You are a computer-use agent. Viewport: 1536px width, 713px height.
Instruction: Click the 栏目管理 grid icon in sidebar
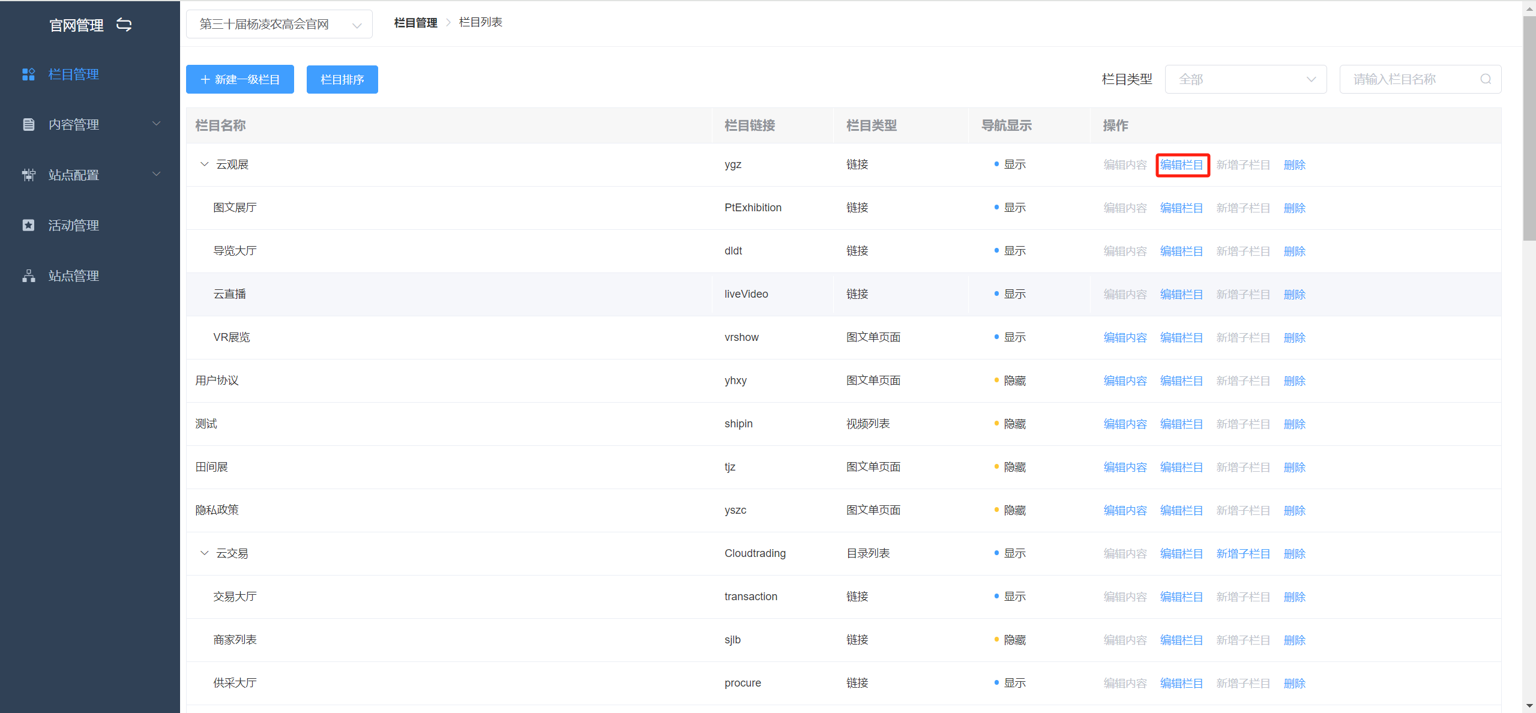[28, 74]
